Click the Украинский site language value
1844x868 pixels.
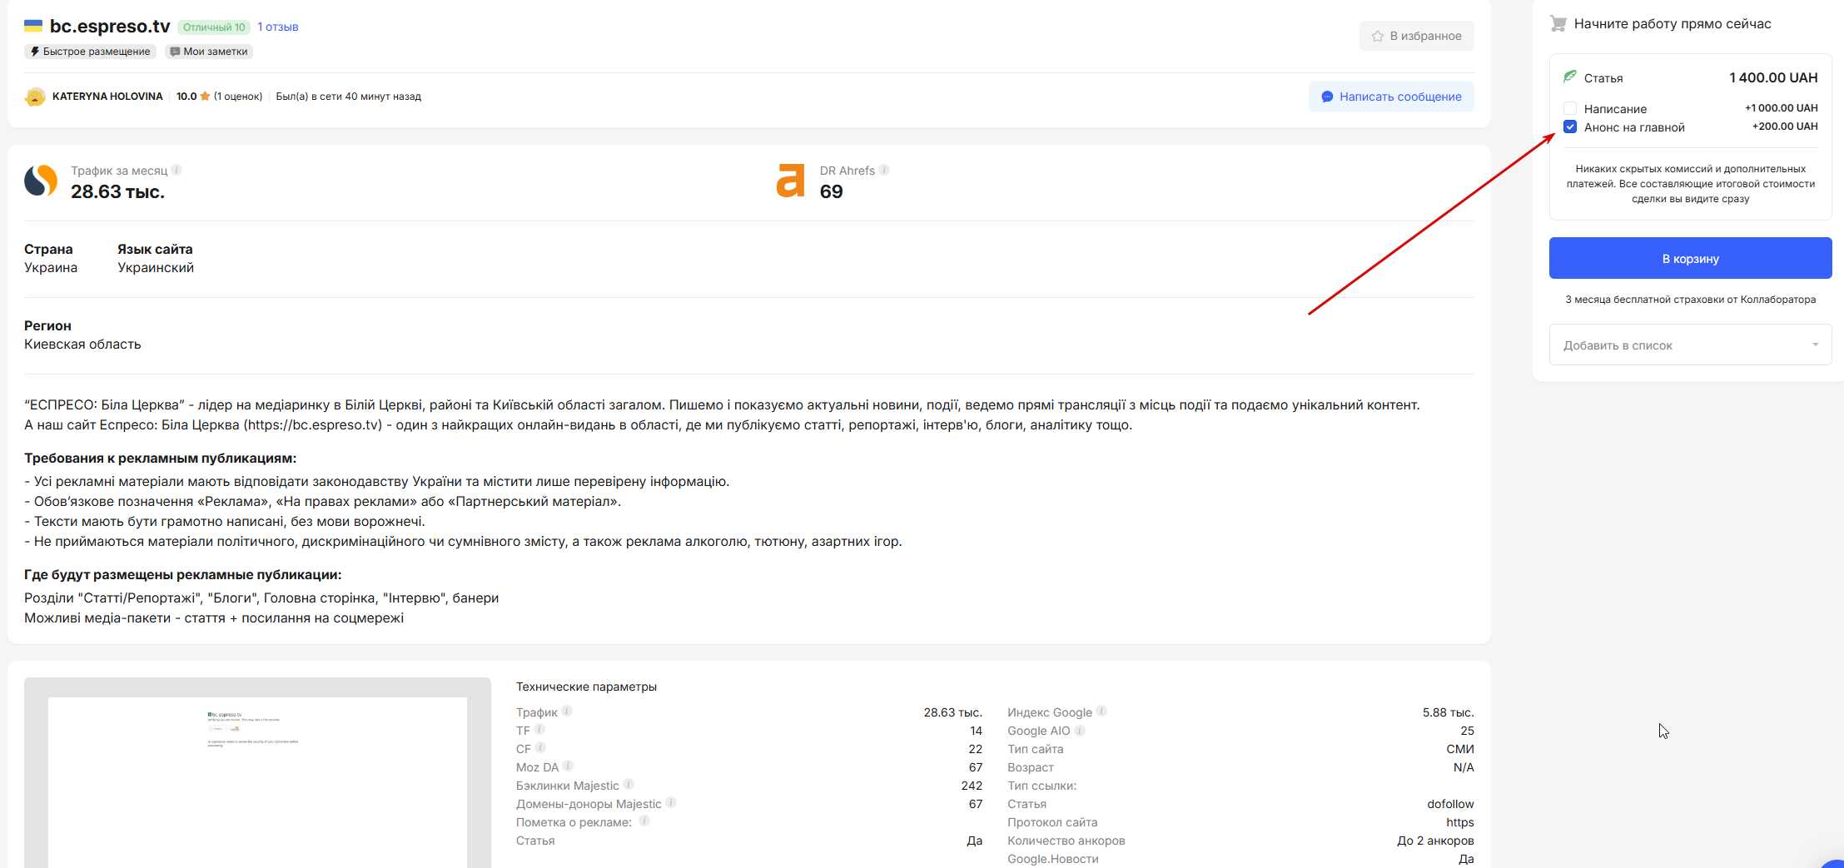tap(156, 268)
